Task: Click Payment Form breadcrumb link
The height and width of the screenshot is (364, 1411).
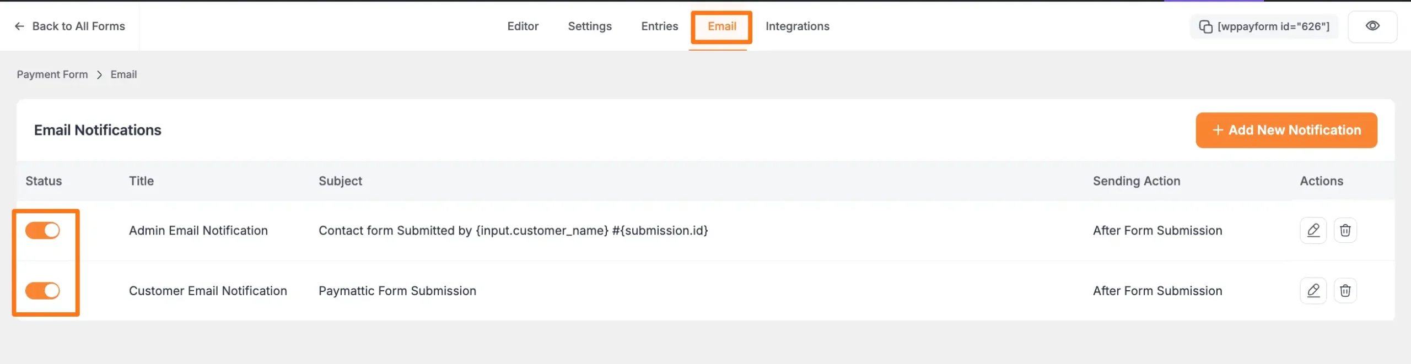Action: click(52, 74)
